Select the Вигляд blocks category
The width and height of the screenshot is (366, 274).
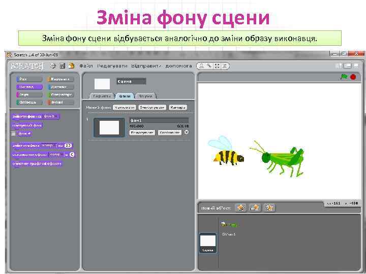(29, 87)
